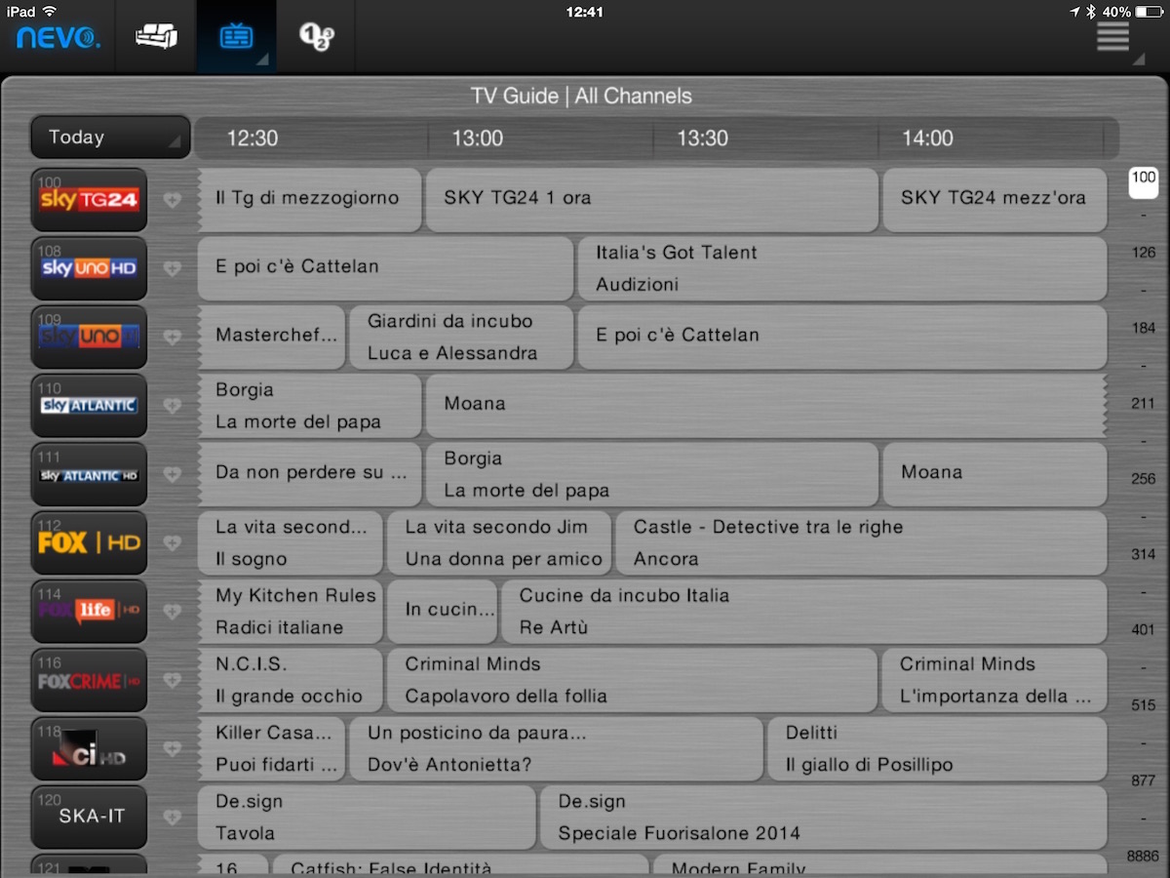1170x878 pixels.
Task: Open the 123 activities icon
Action: pos(316,37)
